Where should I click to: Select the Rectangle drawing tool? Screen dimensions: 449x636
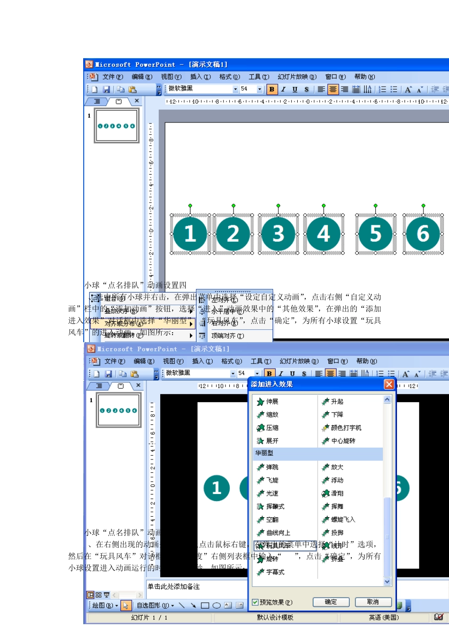pyautogui.click(x=205, y=605)
